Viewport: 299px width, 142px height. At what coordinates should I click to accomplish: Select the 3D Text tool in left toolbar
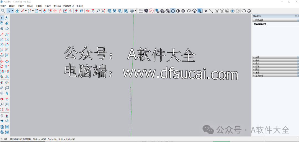7,93
